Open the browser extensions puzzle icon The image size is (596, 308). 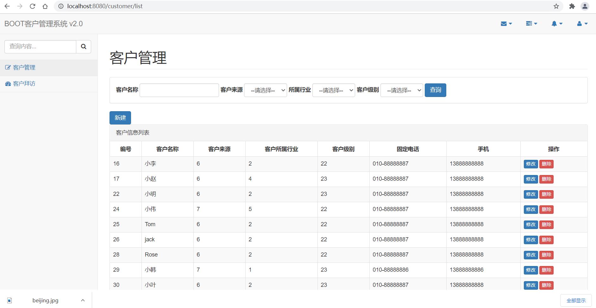point(572,6)
